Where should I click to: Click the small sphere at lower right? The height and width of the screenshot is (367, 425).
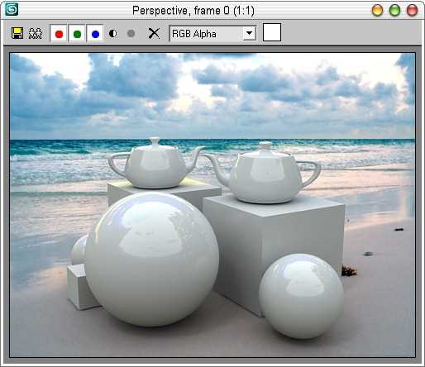(x=302, y=296)
